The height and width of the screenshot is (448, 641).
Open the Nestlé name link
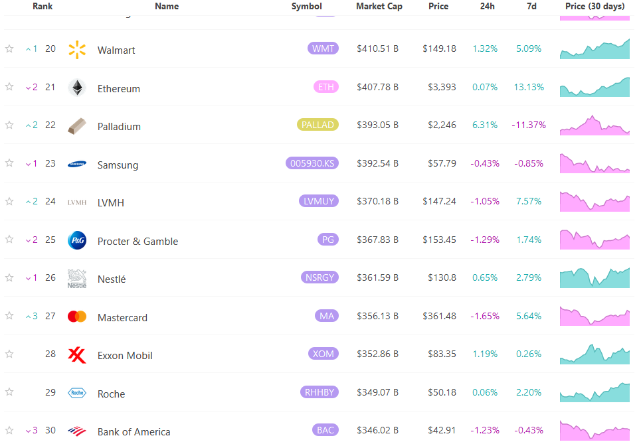(112, 279)
